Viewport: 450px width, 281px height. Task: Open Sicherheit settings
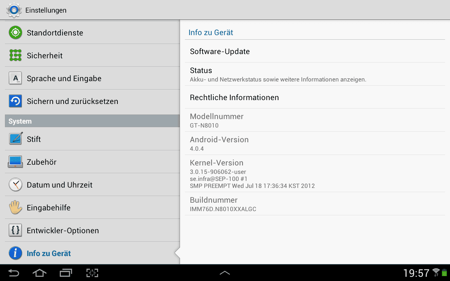pos(92,55)
